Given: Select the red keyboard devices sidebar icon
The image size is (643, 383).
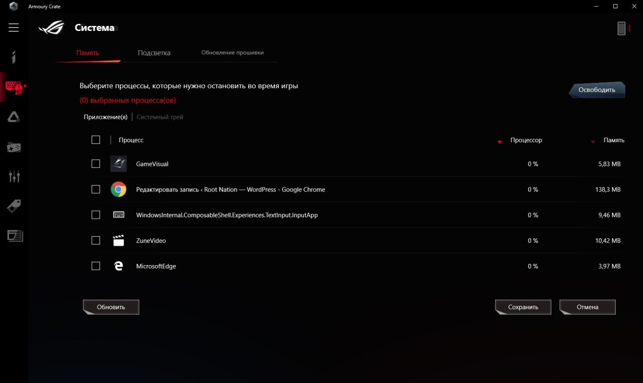Looking at the screenshot, I should (14, 87).
